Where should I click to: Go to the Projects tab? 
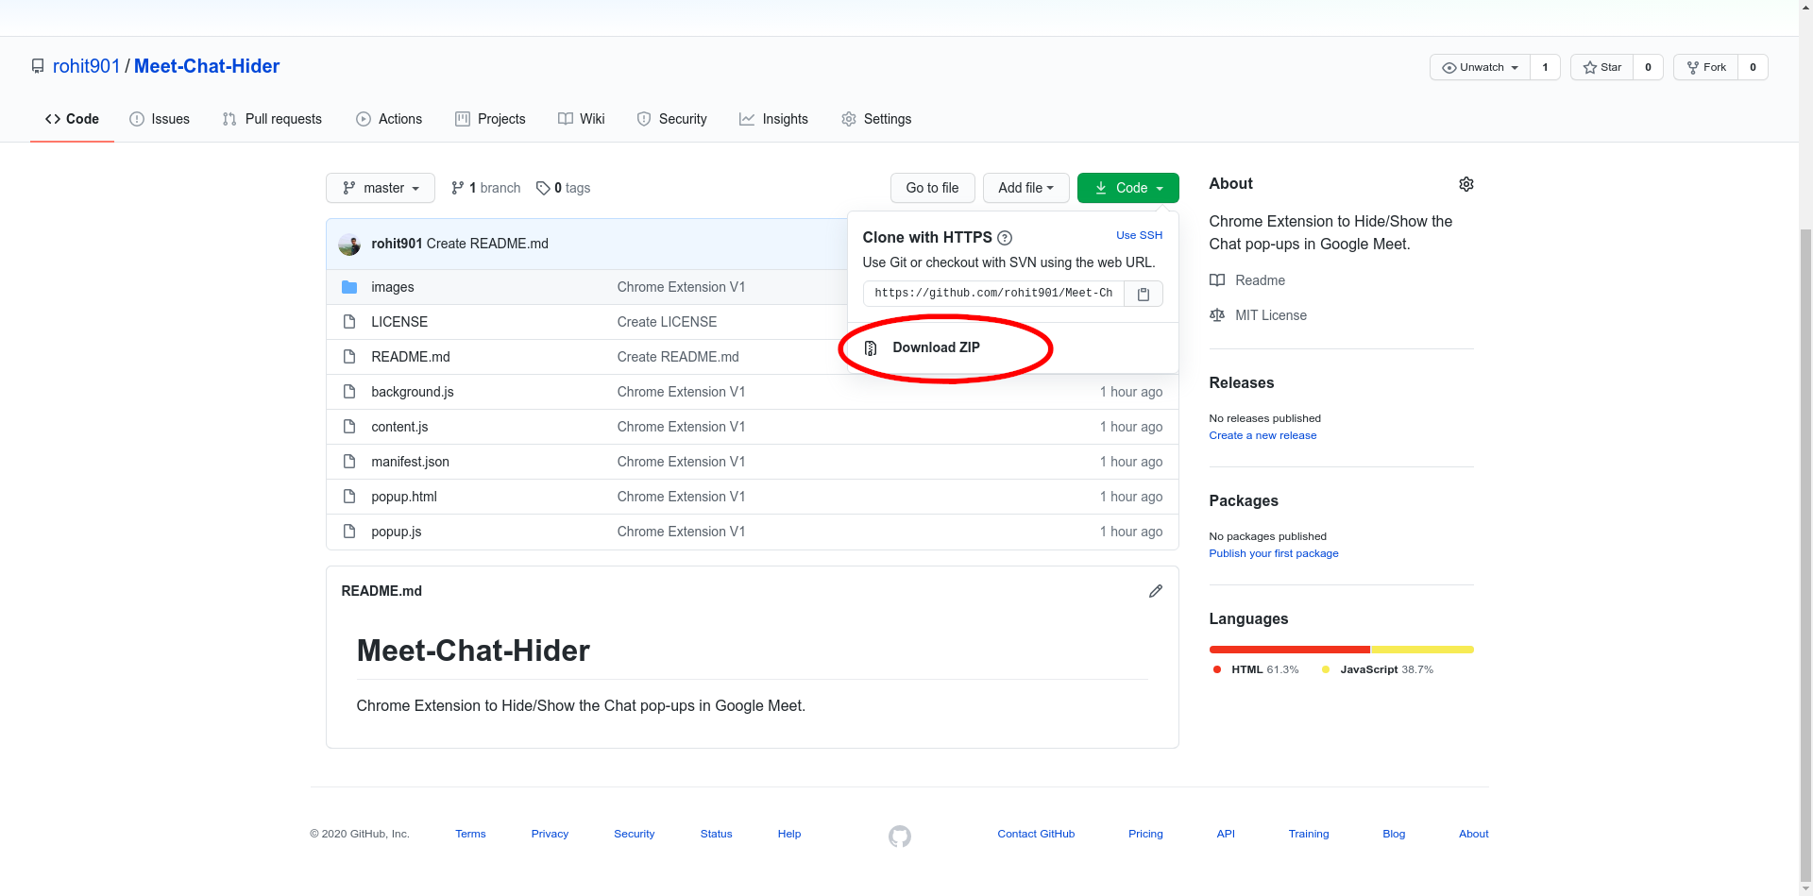(x=490, y=119)
